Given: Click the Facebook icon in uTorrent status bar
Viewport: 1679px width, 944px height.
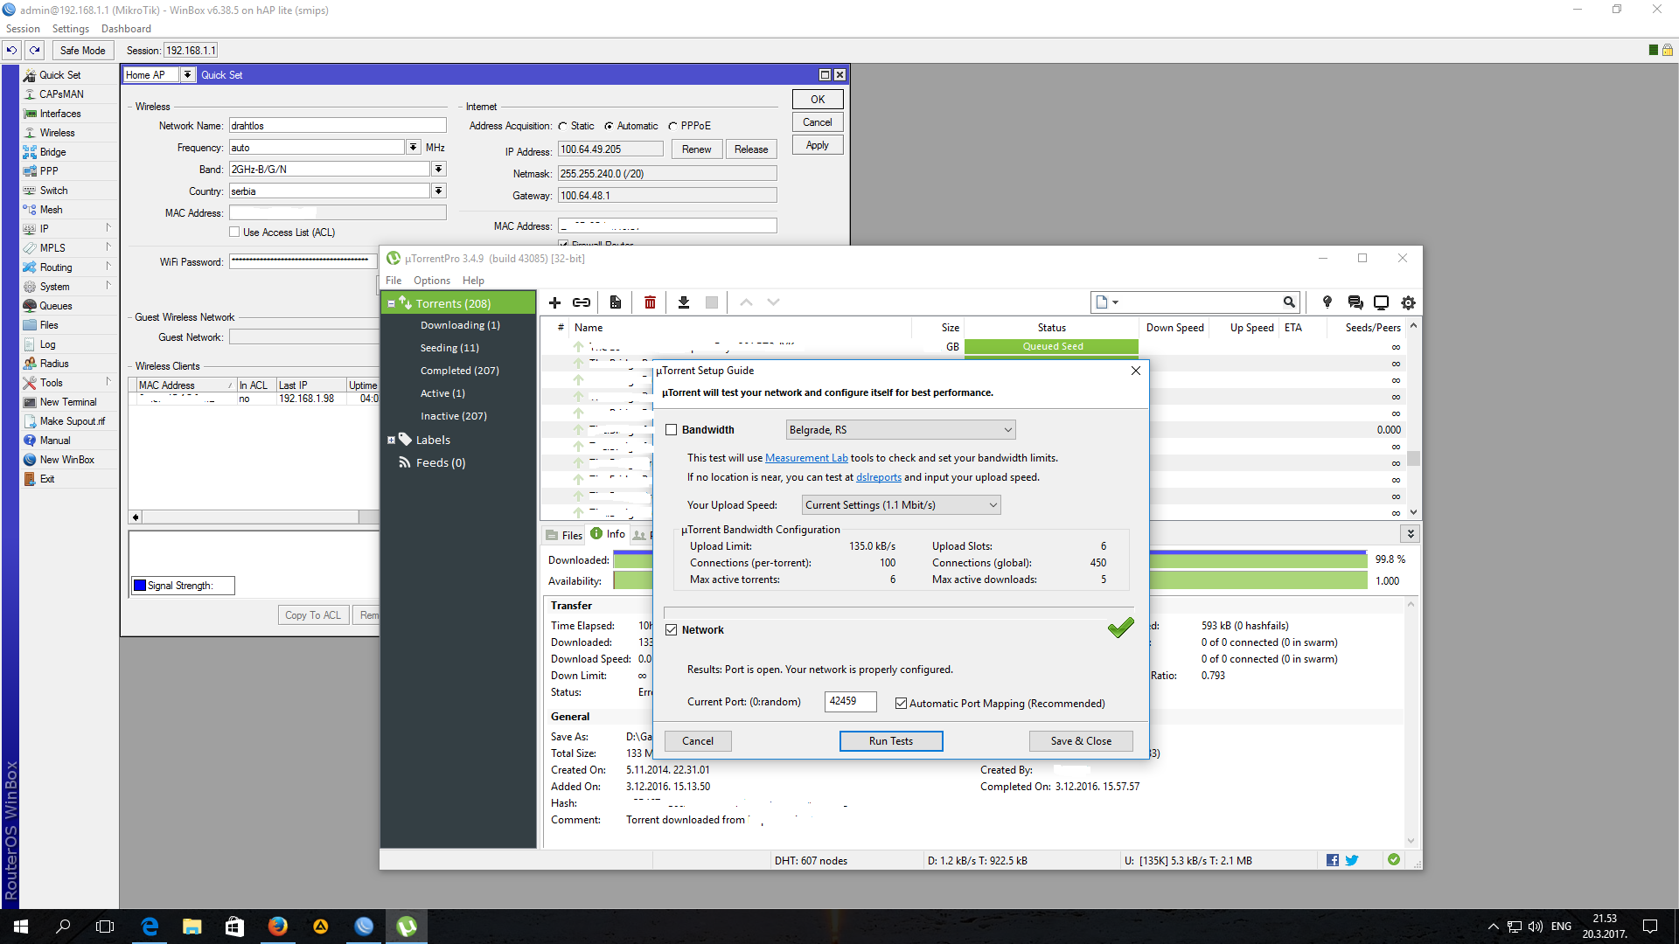Looking at the screenshot, I should (1333, 860).
